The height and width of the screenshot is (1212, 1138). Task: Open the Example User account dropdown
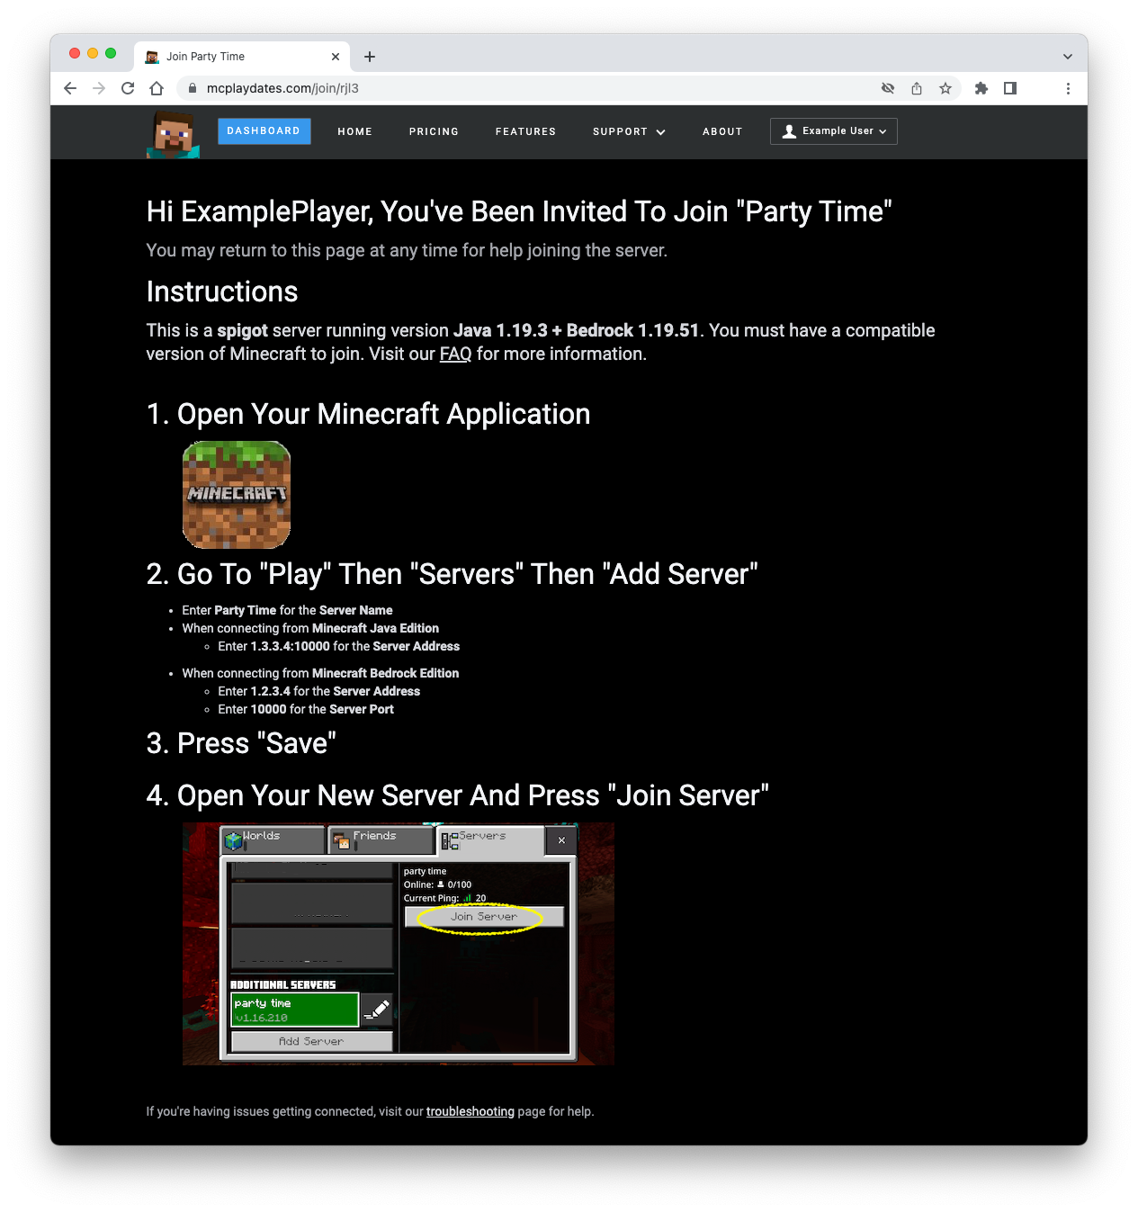pos(832,131)
